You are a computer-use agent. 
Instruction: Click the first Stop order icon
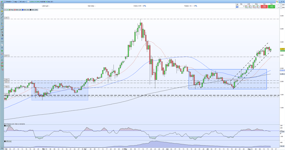pos(254,7)
